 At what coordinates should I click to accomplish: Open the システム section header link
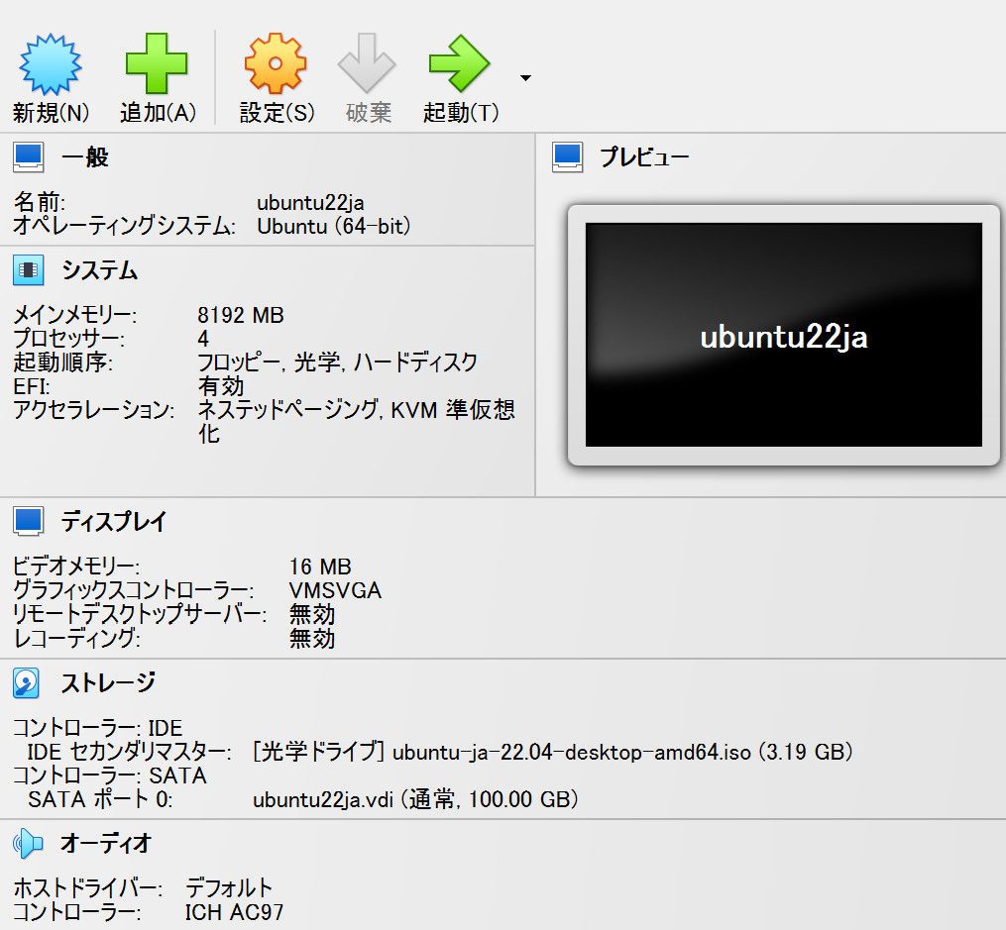[x=100, y=269]
